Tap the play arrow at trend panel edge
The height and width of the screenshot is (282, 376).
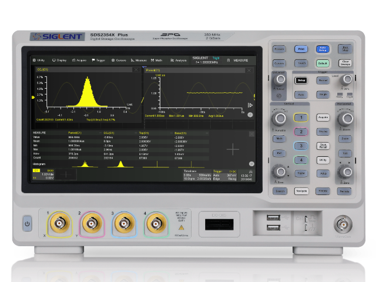coord(250,105)
